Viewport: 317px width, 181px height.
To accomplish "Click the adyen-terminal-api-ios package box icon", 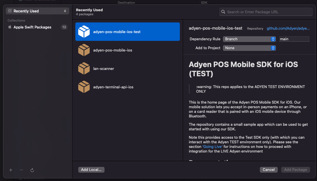I will 84,87.
